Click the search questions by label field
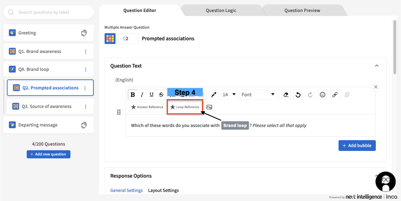This screenshot has height=201, width=401. tap(48, 13)
